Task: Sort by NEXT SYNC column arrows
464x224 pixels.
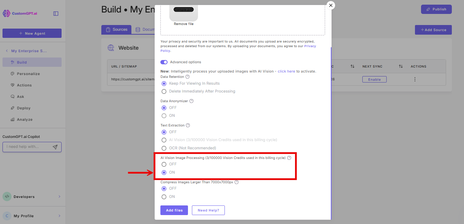Action: (x=401, y=66)
